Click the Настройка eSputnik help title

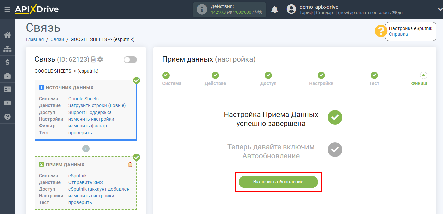[411, 28]
